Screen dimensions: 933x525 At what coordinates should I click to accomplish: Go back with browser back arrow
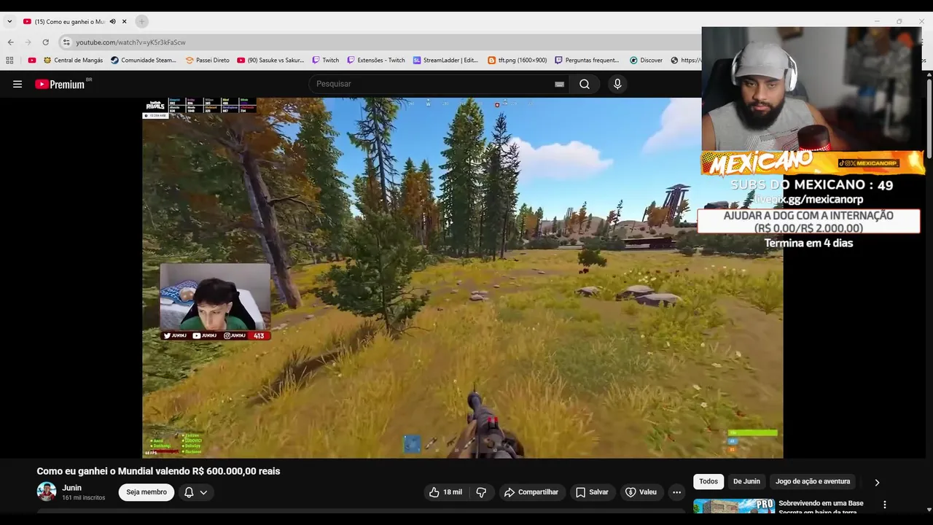click(10, 42)
